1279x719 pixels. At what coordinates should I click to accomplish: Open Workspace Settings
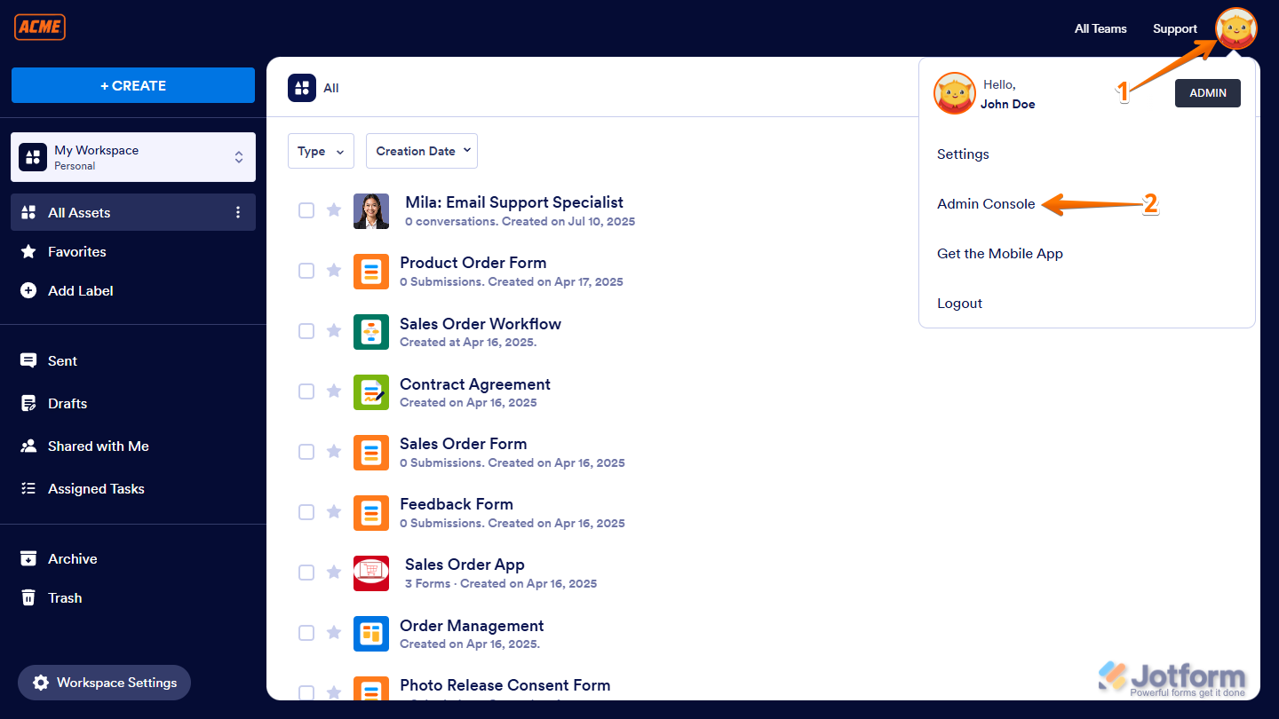point(104,683)
